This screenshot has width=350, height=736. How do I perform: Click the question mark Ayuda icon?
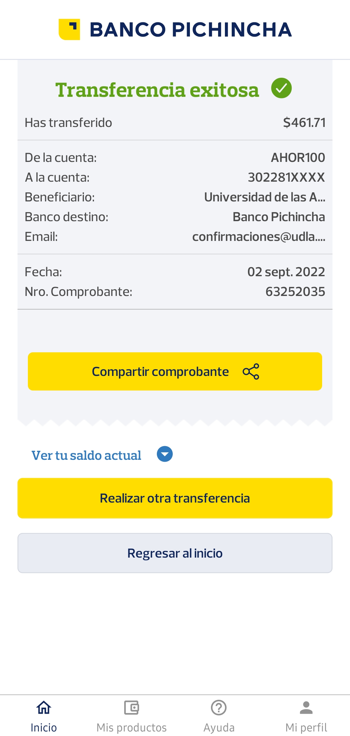click(219, 708)
